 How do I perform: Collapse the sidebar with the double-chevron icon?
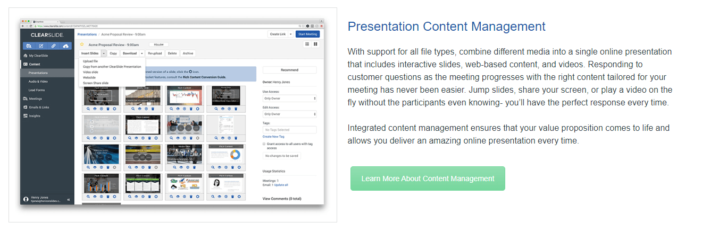click(68, 200)
